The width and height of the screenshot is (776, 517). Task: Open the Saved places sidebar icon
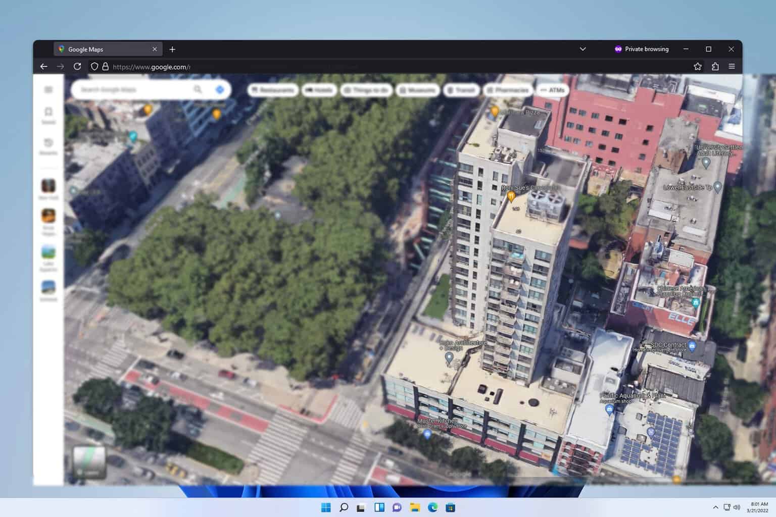pos(48,115)
